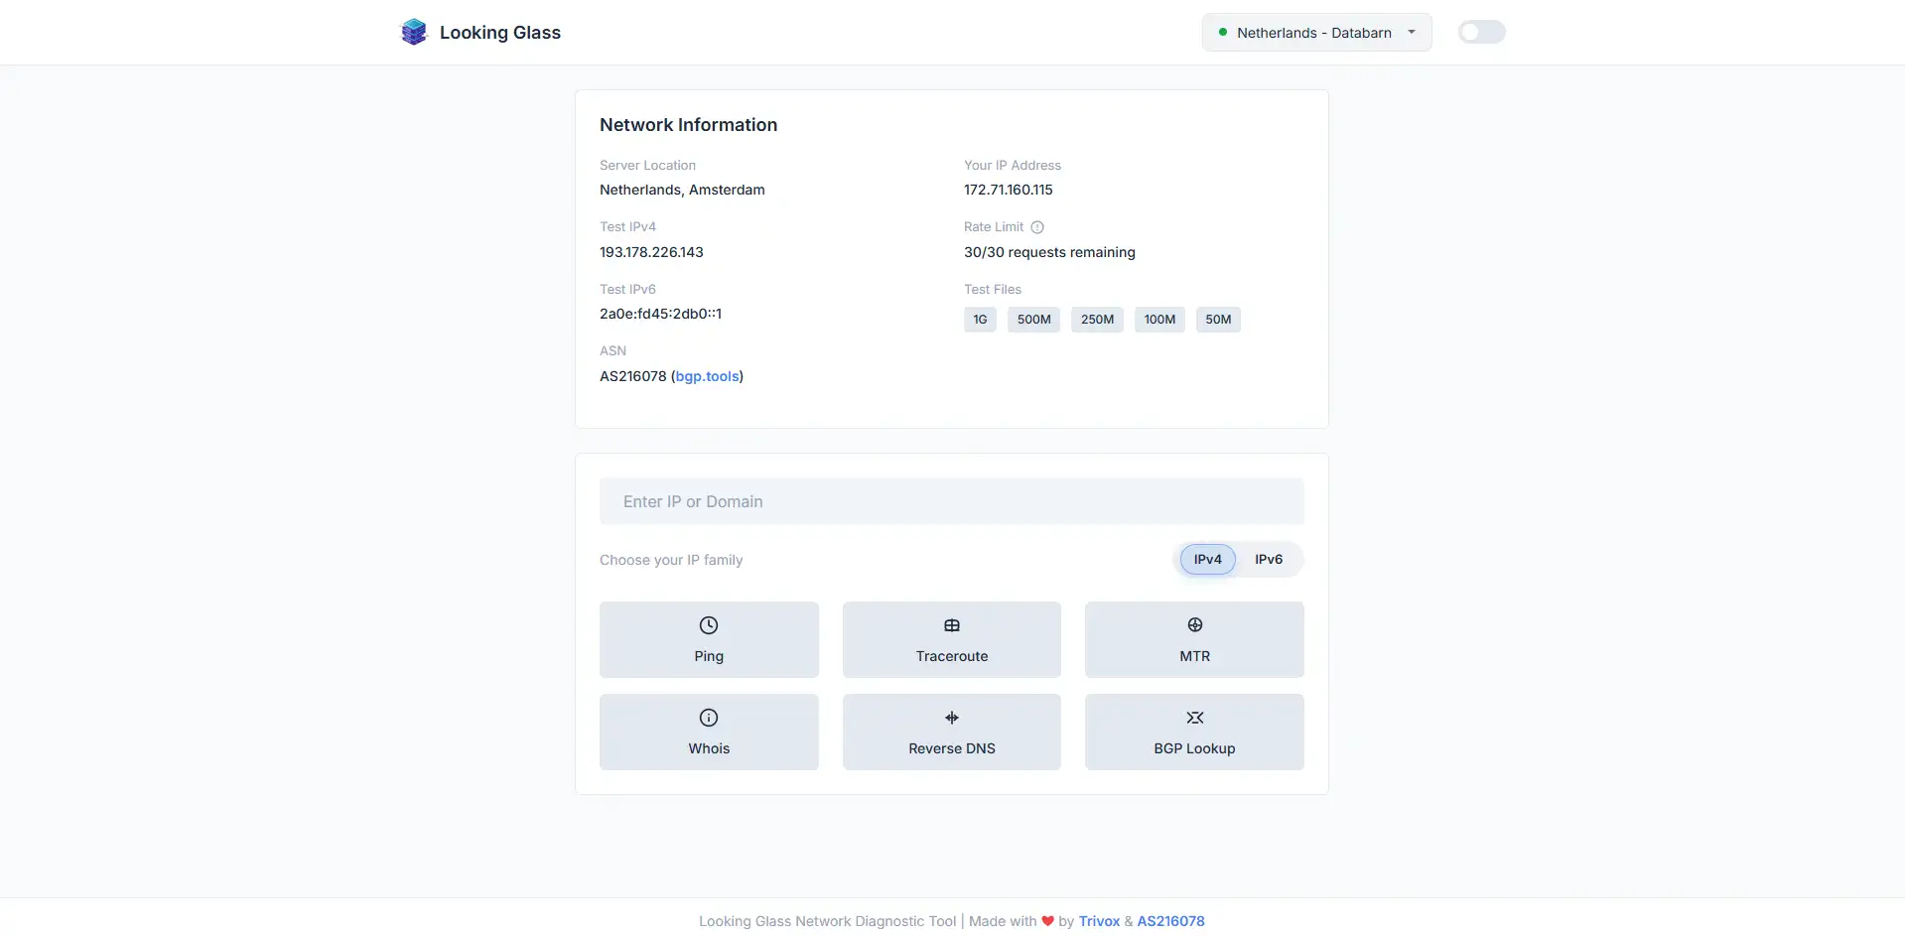Download the 500M test file
Screen dimensions: 1905x937
click(x=1033, y=320)
